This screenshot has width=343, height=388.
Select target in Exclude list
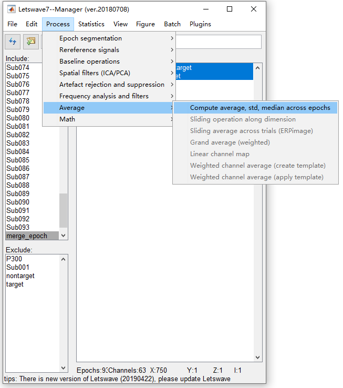pyautogui.click(x=33, y=284)
